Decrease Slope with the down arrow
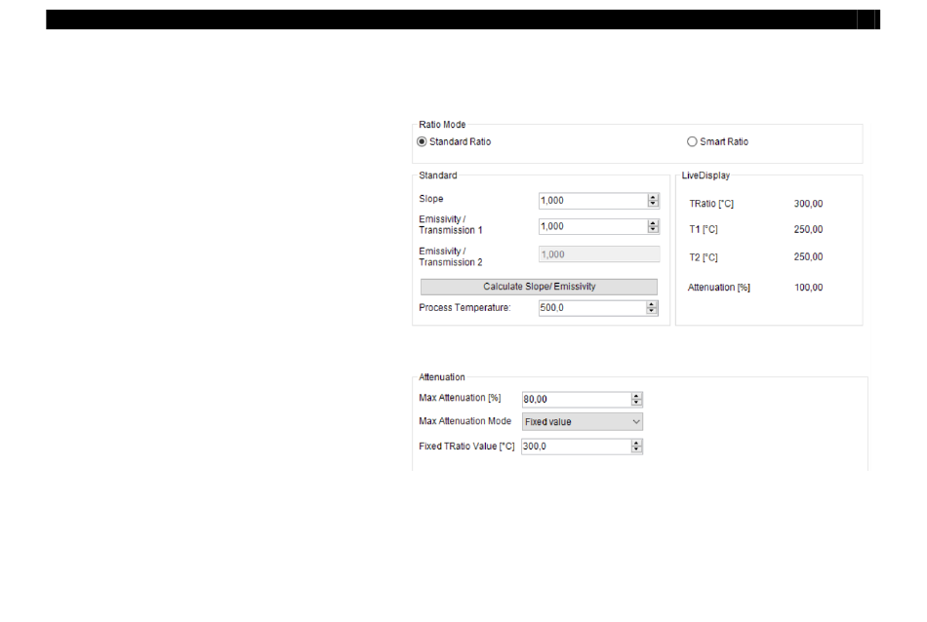This screenshot has width=927, height=622. [653, 205]
